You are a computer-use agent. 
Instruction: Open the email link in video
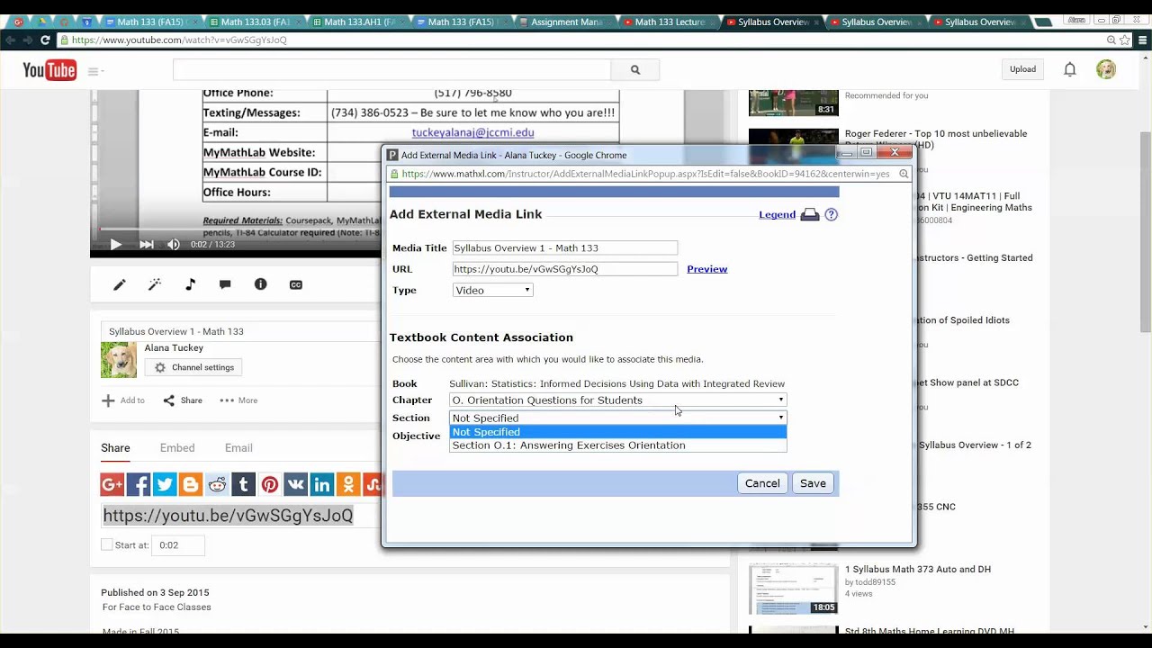click(472, 132)
